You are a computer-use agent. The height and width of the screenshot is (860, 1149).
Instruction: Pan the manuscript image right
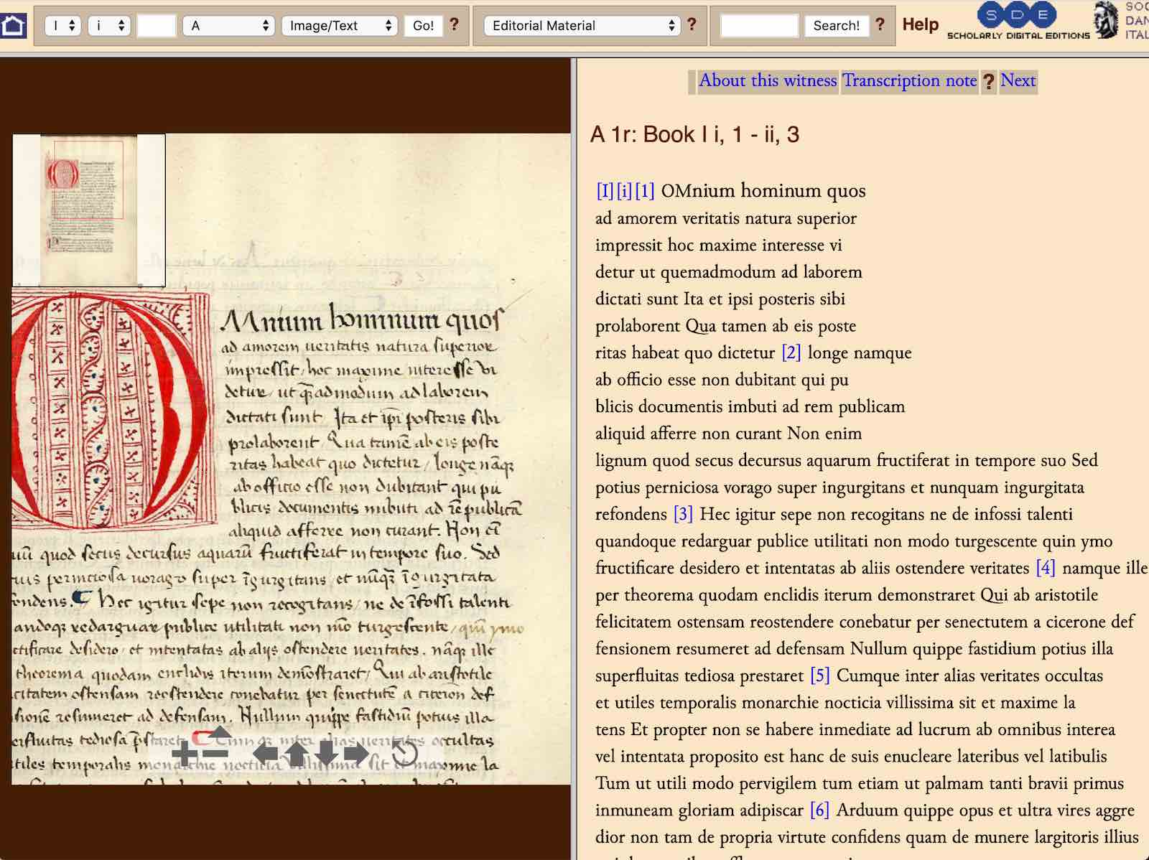point(356,754)
